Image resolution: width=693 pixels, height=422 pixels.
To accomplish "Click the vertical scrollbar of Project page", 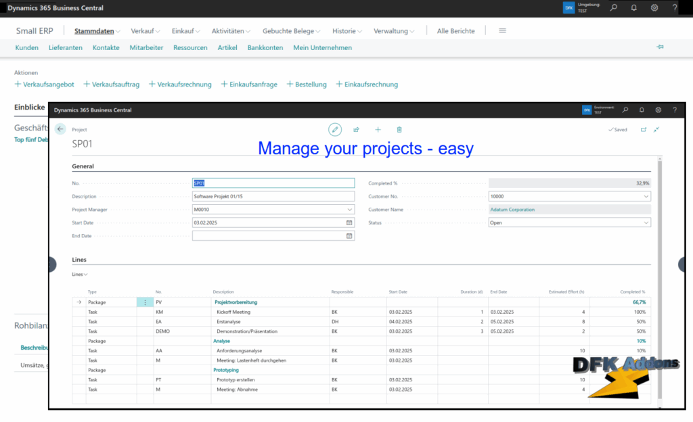I will pos(660,278).
